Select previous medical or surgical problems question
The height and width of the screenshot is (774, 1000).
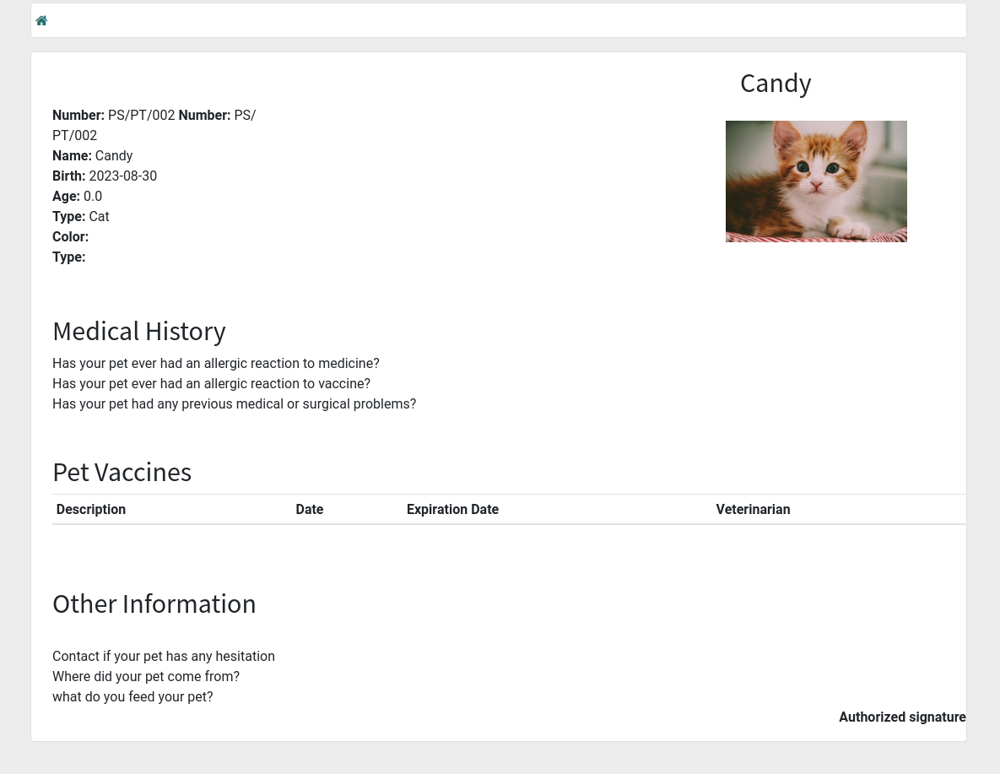[x=234, y=404]
